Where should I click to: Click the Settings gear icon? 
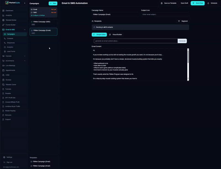[x=4, y=157]
